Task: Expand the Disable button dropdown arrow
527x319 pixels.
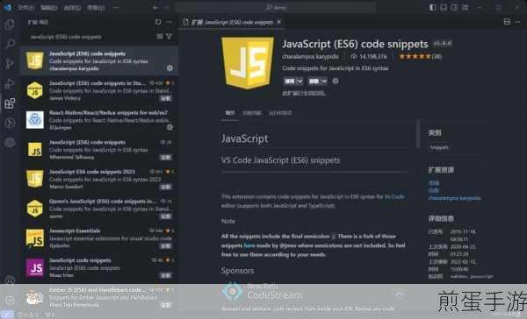Action: pyautogui.click(x=300, y=82)
